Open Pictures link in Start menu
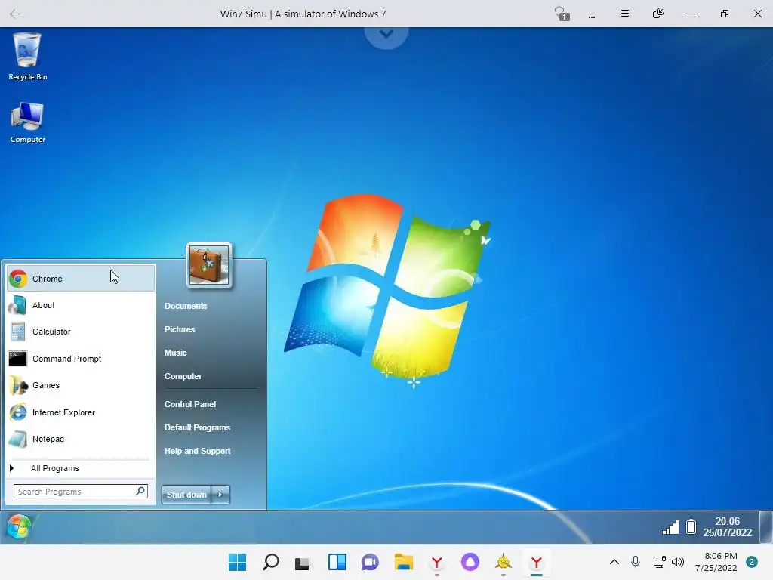The image size is (773, 580). pyautogui.click(x=180, y=329)
